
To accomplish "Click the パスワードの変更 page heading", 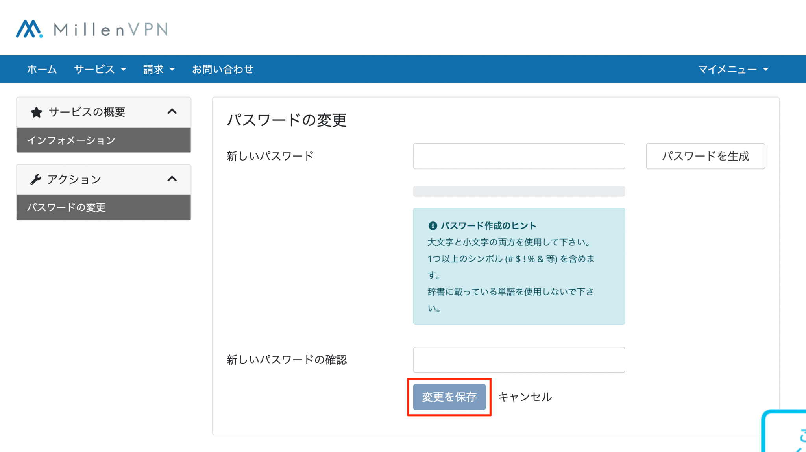I will pyautogui.click(x=287, y=120).
